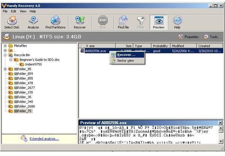This screenshot has height=156, width=225.
Task: Select Beginner's Guide to SEO.doc folder
Action: pos(40,60)
